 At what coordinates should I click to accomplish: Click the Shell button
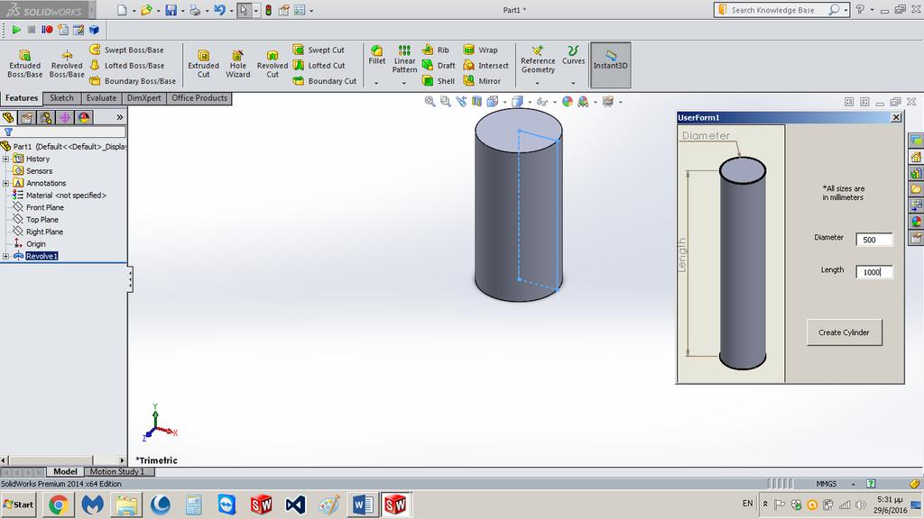[439, 80]
